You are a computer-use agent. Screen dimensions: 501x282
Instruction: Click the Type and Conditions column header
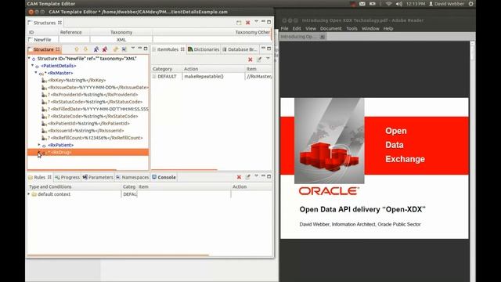(x=50, y=186)
